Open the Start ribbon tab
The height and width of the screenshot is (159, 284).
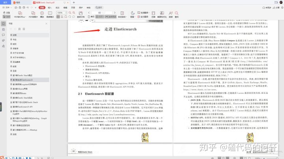(x=42, y=7)
